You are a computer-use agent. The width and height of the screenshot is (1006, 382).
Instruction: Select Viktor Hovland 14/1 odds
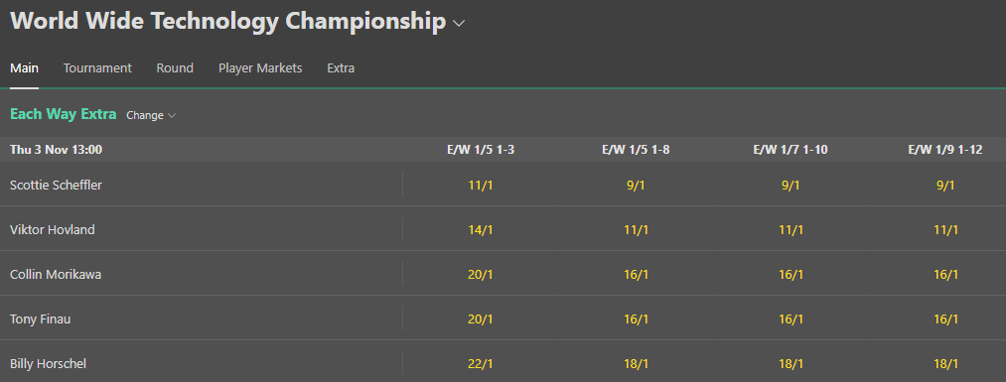coord(481,229)
